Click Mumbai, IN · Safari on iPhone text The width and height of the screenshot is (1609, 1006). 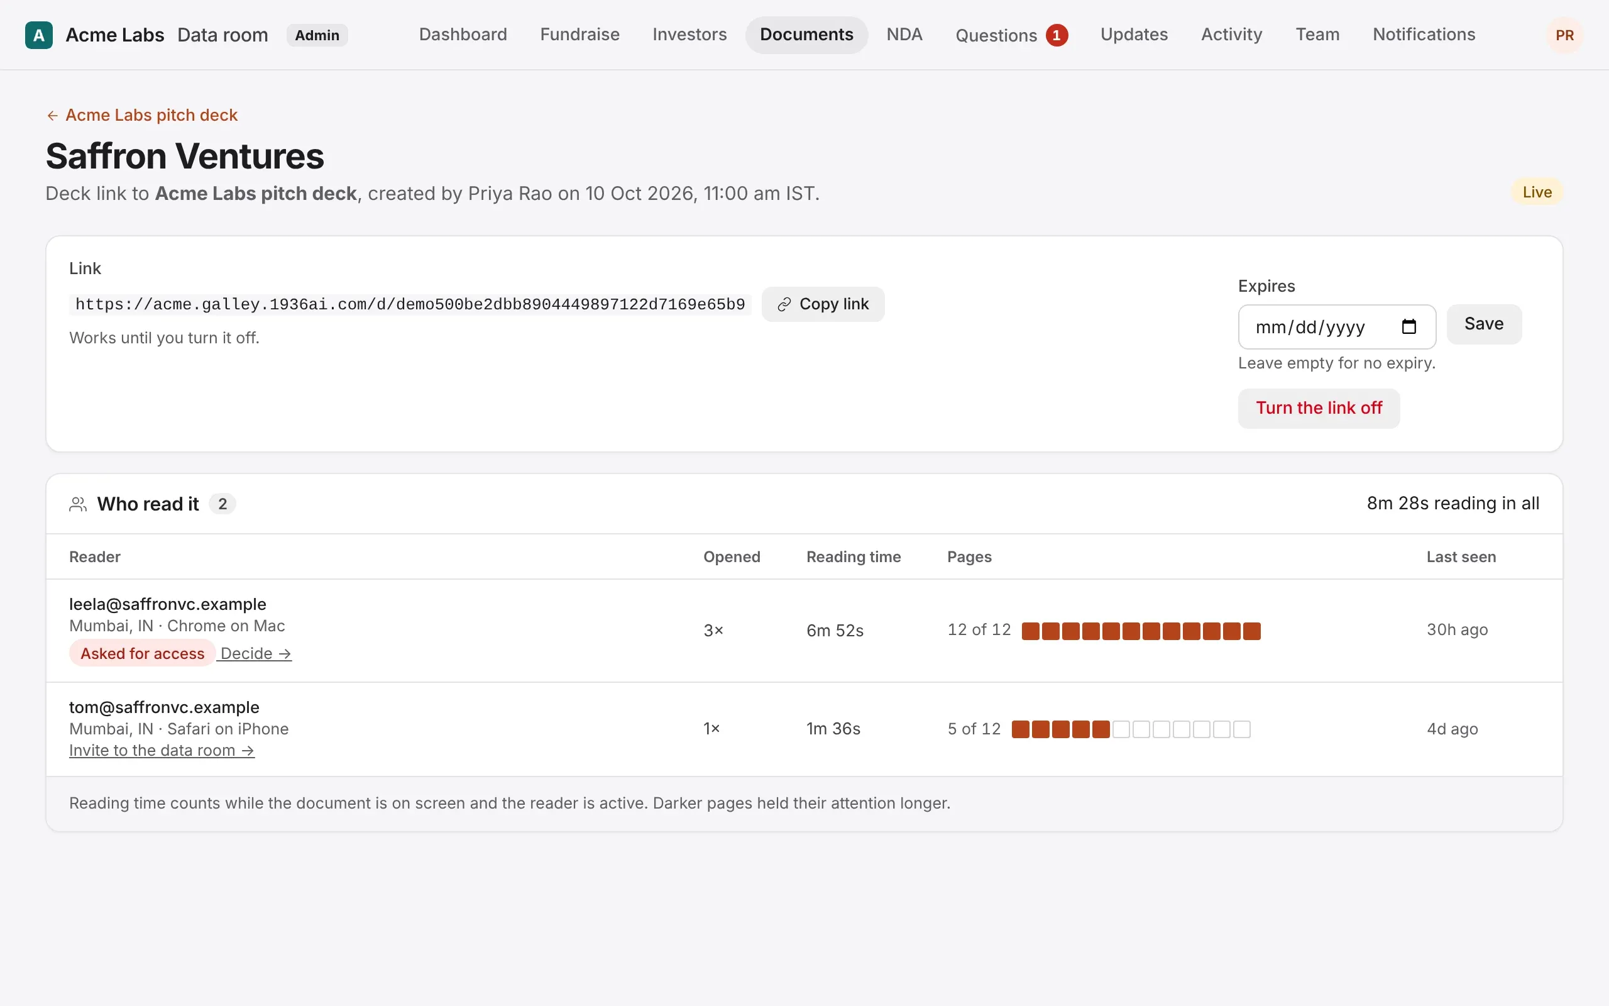tap(179, 729)
